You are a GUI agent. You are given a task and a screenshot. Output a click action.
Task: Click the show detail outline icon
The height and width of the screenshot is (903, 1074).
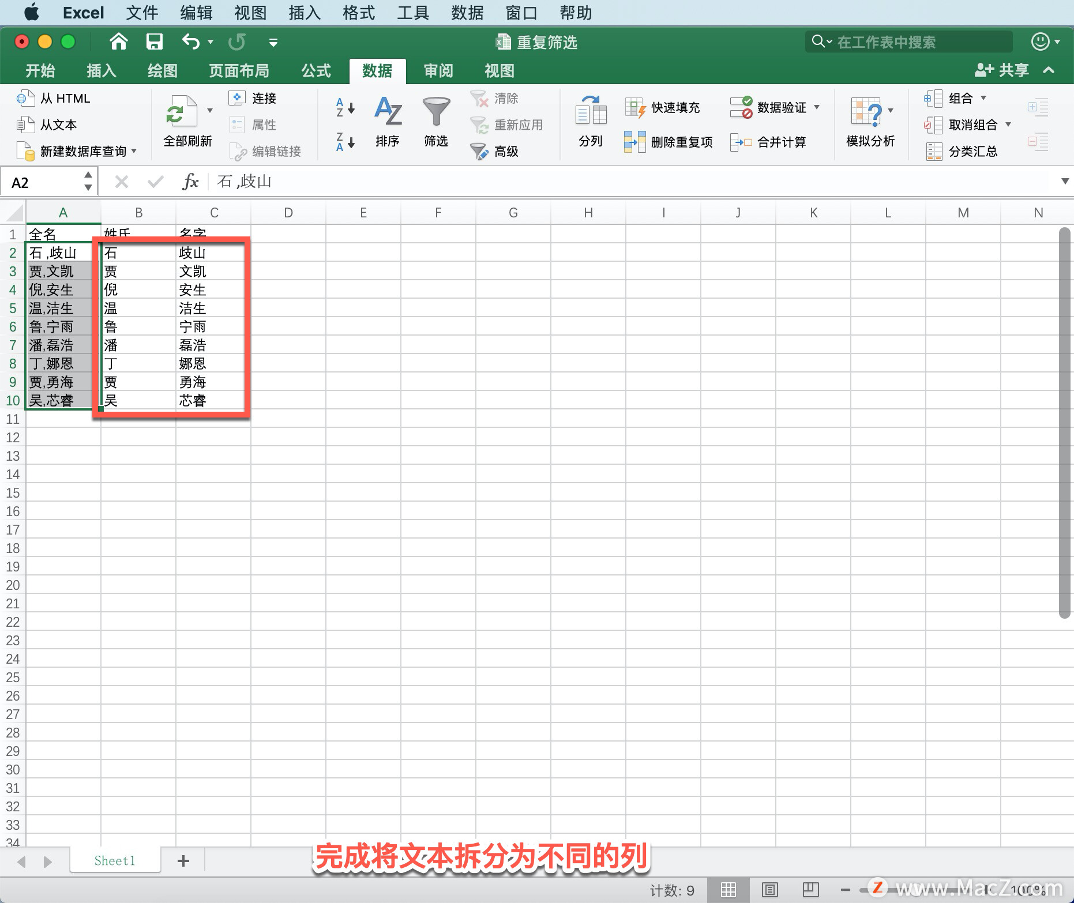tap(1038, 107)
